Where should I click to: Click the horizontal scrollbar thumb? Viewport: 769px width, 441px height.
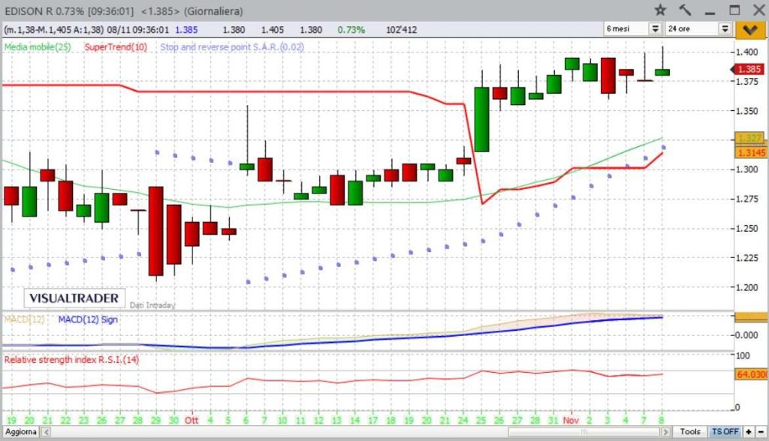[x=584, y=432]
